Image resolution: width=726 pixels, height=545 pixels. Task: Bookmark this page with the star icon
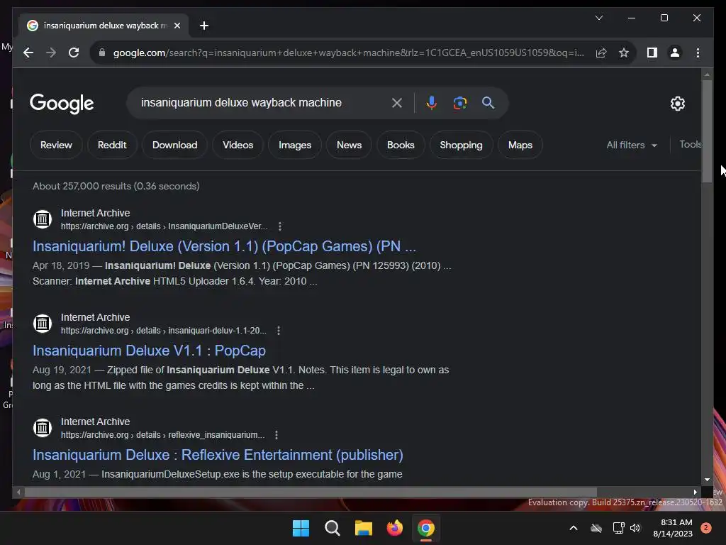624,53
